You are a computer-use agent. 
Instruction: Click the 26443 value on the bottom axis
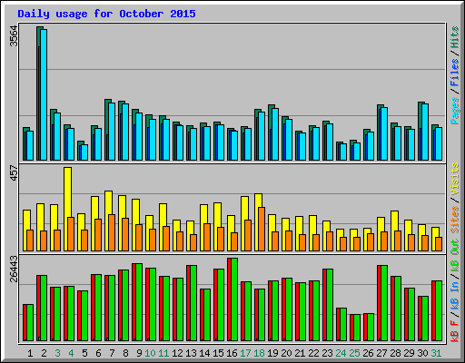point(14,269)
